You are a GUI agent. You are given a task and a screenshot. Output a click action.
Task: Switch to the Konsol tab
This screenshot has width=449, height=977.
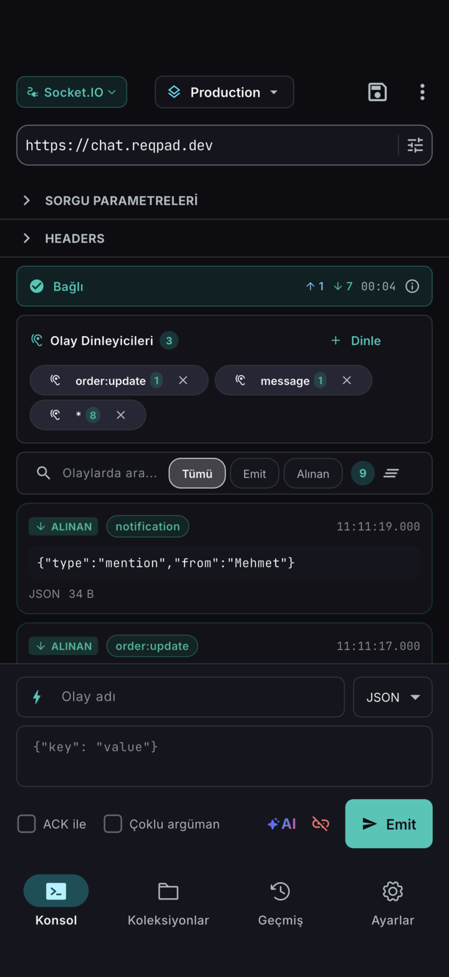point(56,901)
